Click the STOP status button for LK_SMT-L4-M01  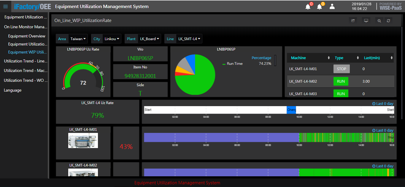point(342,69)
